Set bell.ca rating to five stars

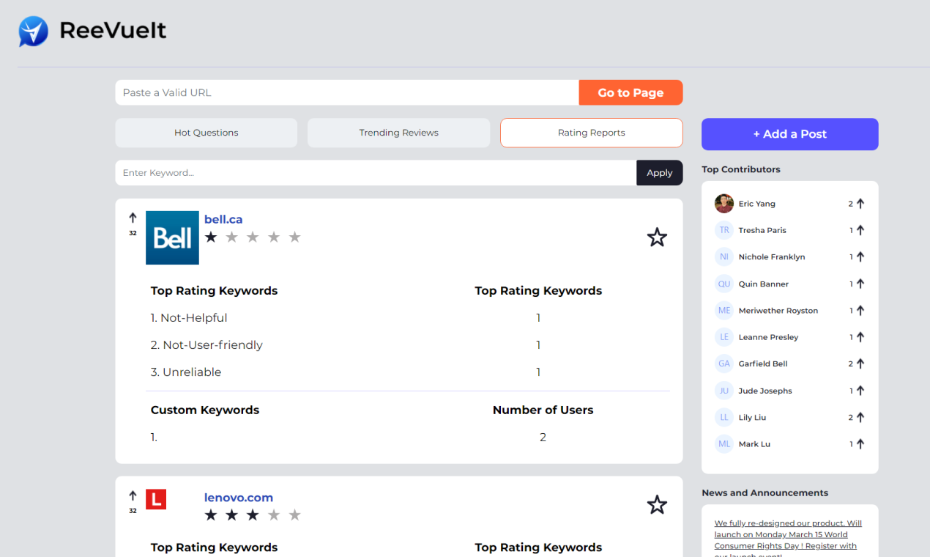(294, 237)
